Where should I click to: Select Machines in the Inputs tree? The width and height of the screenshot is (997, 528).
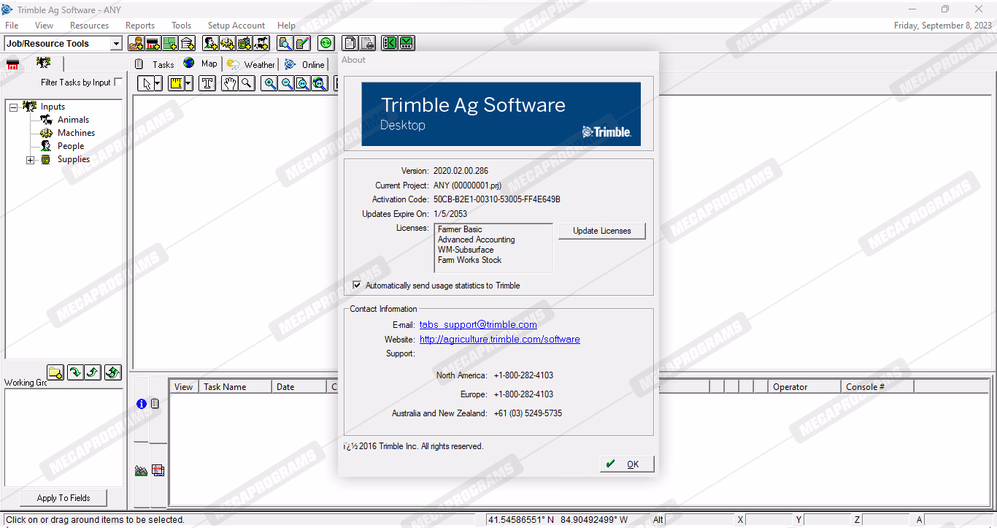76,133
